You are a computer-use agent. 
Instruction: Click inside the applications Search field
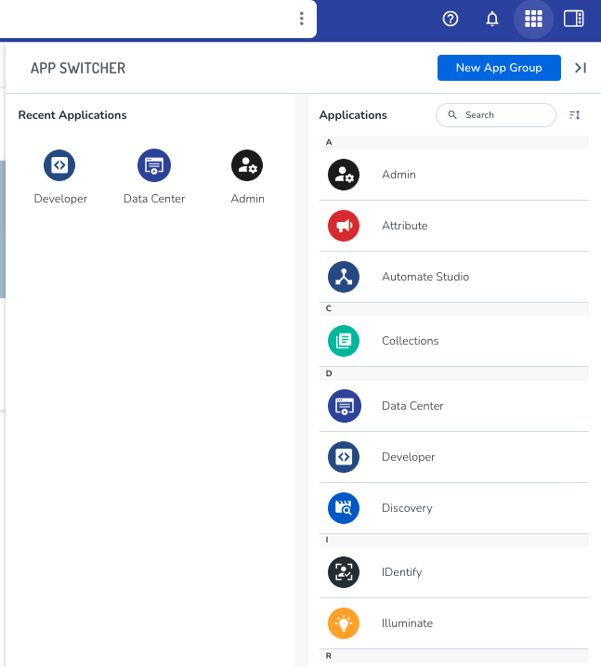pos(503,115)
